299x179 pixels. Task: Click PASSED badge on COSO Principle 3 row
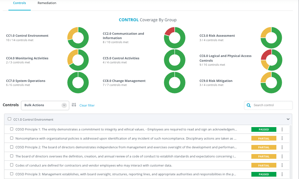264,174
